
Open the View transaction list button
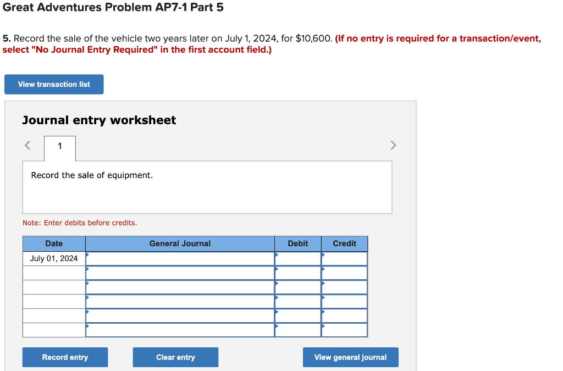(x=54, y=84)
